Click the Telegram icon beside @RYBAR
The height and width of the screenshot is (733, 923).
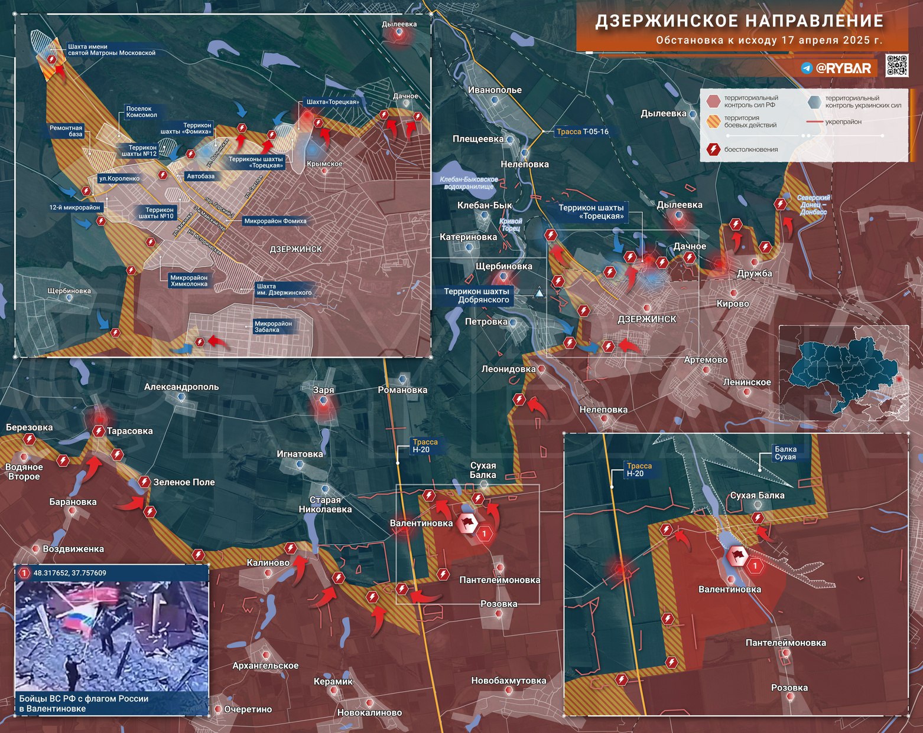[807, 68]
